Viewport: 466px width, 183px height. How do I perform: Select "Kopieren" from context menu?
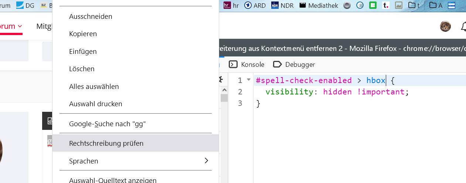[83, 34]
